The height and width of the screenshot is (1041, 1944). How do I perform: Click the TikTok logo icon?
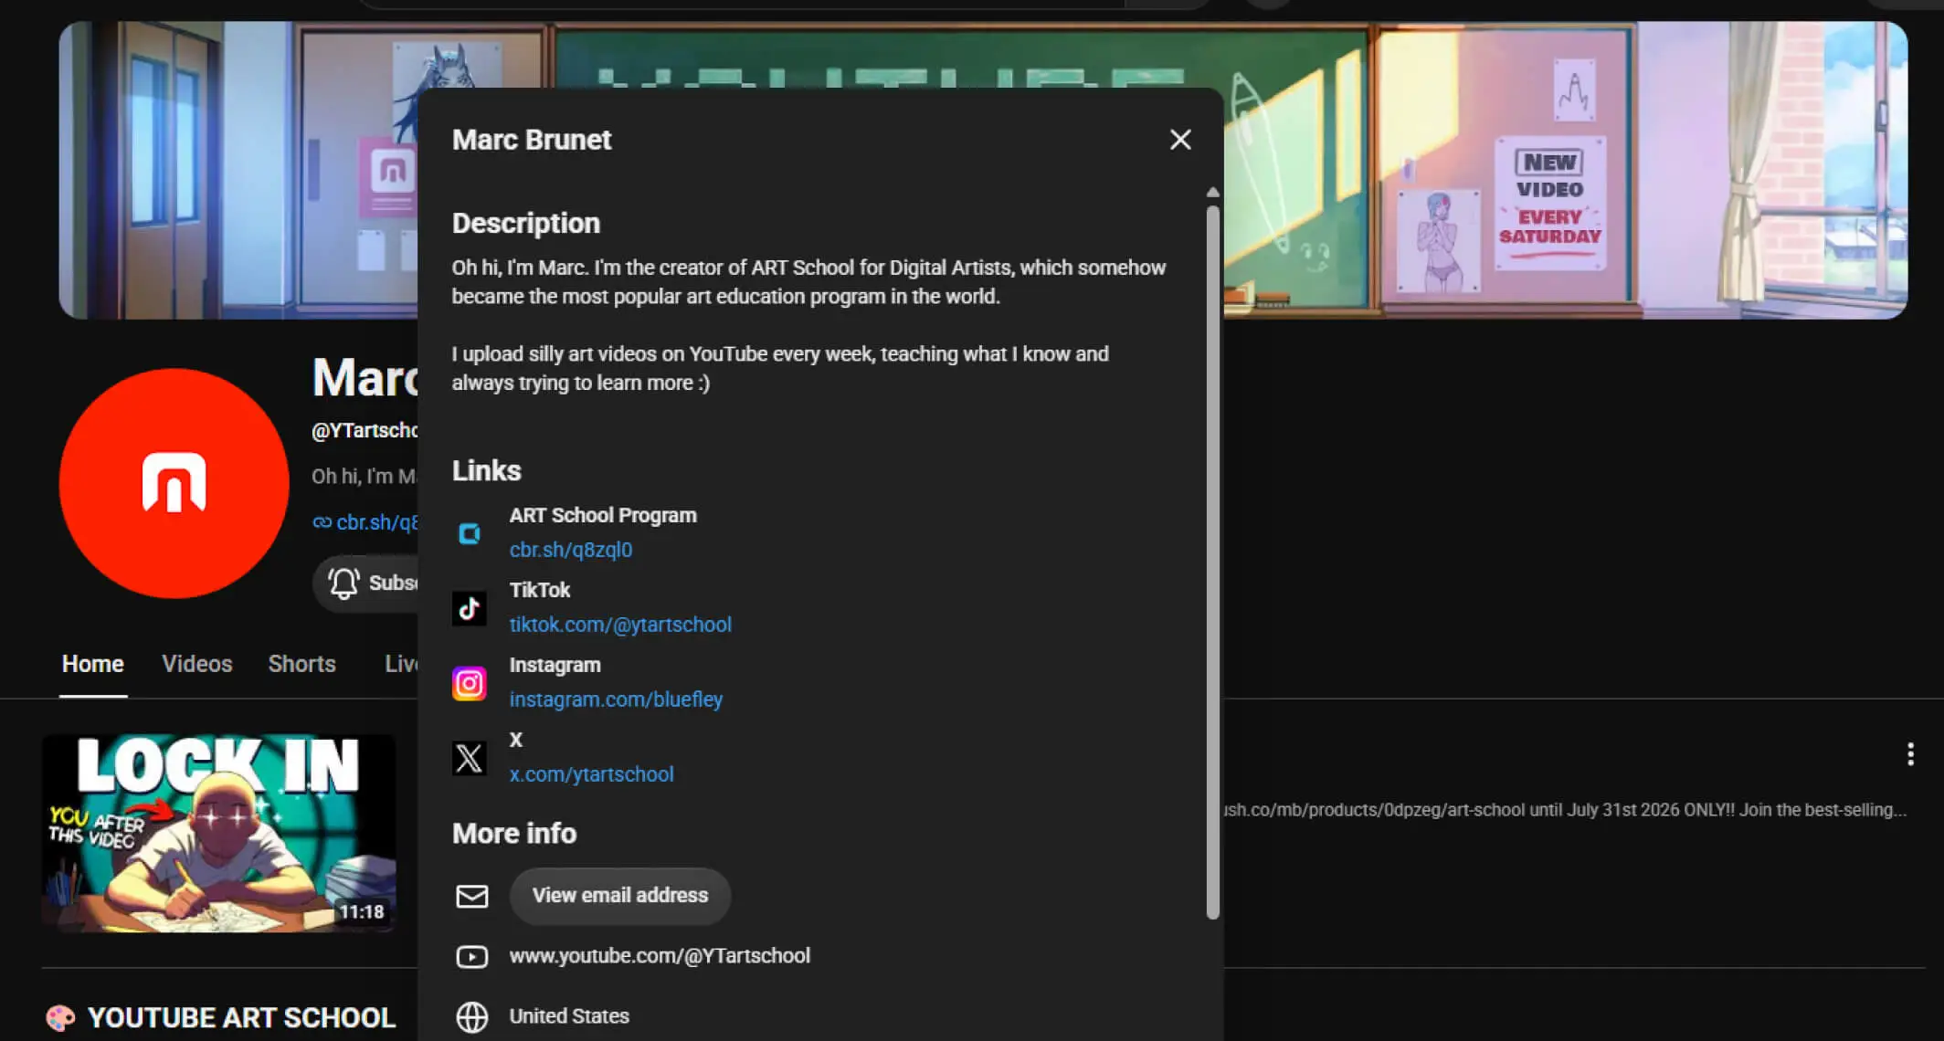pyautogui.click(x=470, y=608)
